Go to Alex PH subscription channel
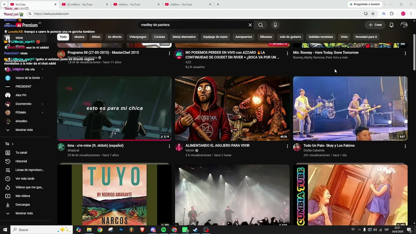Screen dimensions: 416x234 point(25,95)
